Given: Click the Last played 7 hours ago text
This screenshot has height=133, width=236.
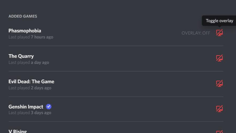Looking at the screenshot, I should [31, 37].
